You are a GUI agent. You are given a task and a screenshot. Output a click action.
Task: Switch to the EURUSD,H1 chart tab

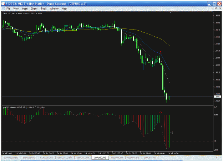click(29, 157)
